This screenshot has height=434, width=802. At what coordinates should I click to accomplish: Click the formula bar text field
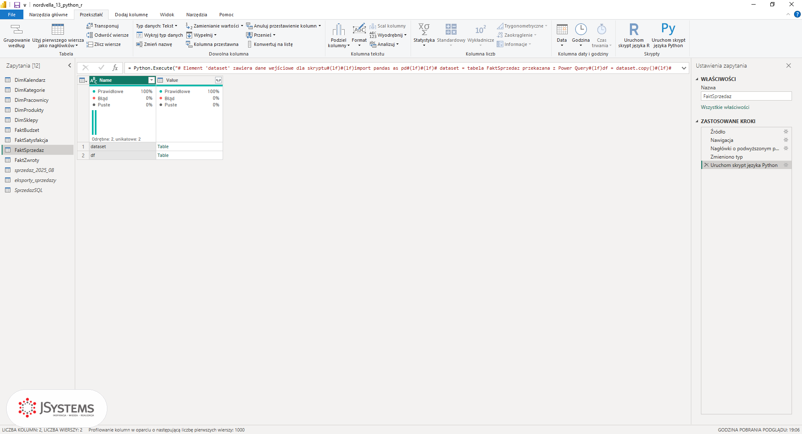[x=401, y=68]
